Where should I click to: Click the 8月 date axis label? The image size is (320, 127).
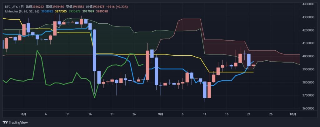24,114
